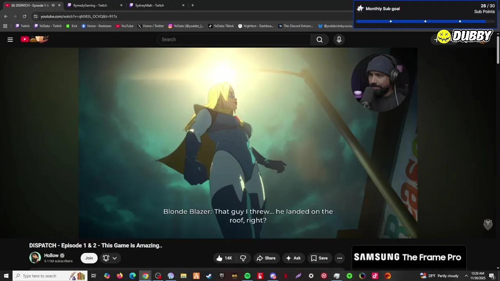The height and width of the screenshot is (281, 500).
Task: Open the YouTube hamburger guide menu
Action: [10, 39]
